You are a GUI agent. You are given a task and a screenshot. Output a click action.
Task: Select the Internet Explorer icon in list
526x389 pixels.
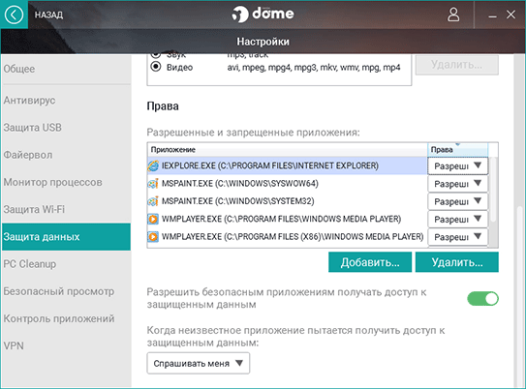pyautogui.click(x=153, y=165)
